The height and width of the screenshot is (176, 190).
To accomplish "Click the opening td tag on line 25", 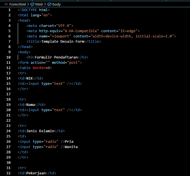I will [x=22, y=136].
